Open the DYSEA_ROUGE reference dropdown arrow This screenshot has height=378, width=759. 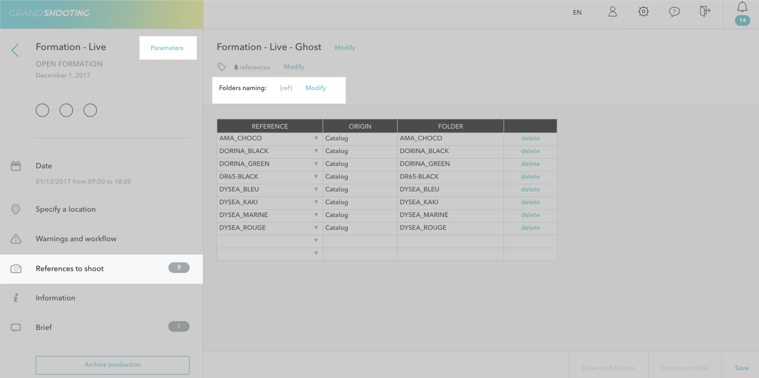point(316,228)
